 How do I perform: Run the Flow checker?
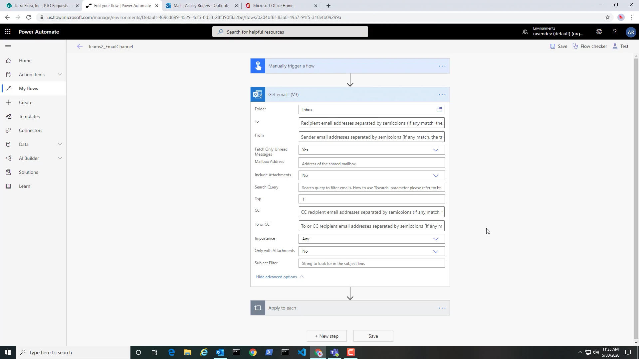point(590,46)
